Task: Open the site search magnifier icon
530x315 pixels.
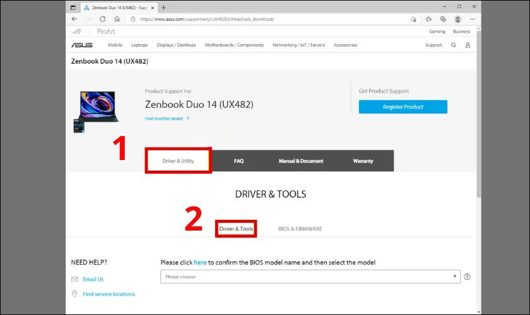Action: (x=454, y=45)
